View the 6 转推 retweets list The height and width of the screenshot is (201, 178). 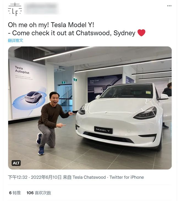tap(15, 193)
